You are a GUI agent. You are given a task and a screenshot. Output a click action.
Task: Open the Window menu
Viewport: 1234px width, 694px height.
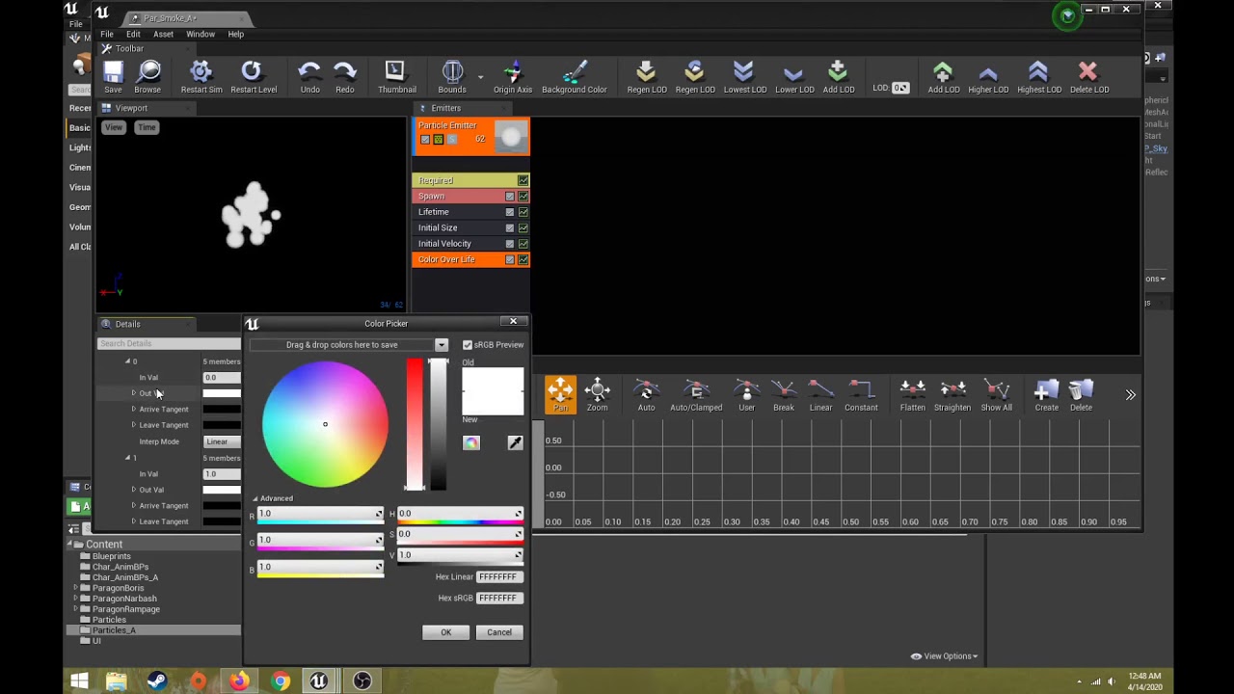[x=201, y=34]
